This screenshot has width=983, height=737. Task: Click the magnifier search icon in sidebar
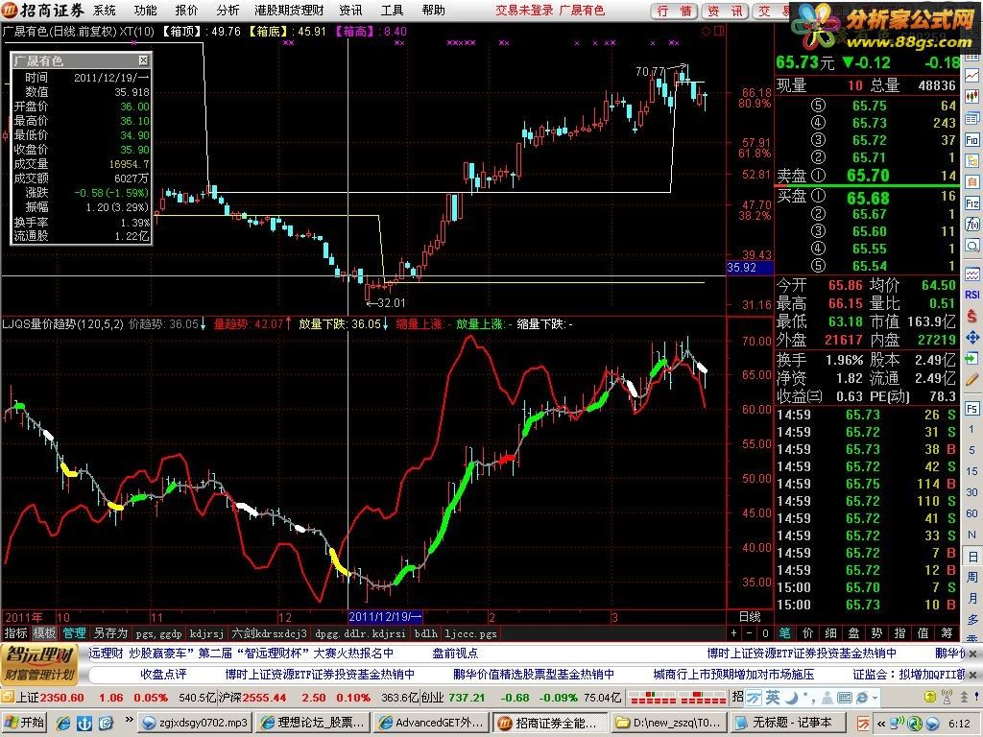971,246
